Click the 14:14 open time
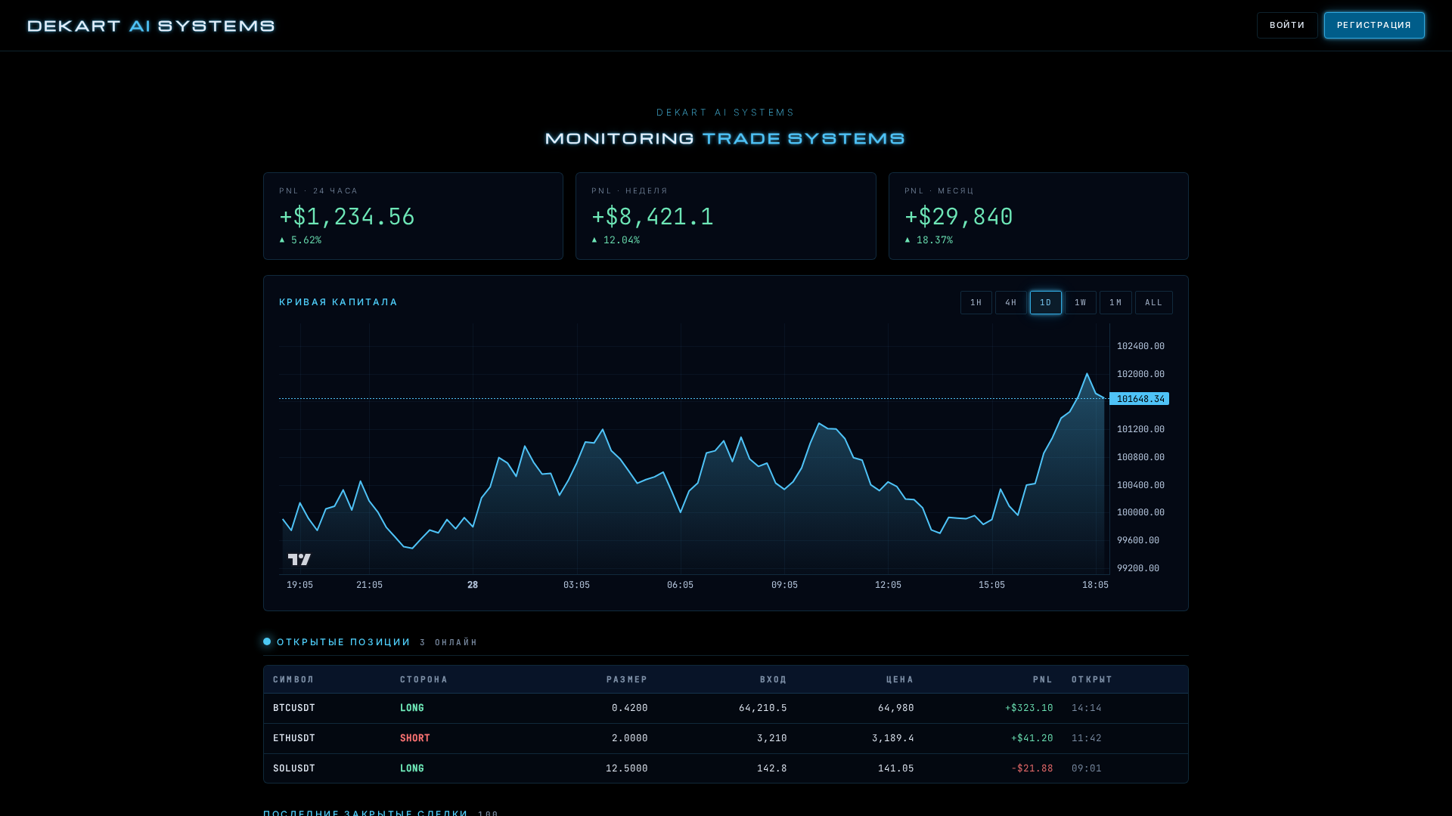 tap(1087, 708)
